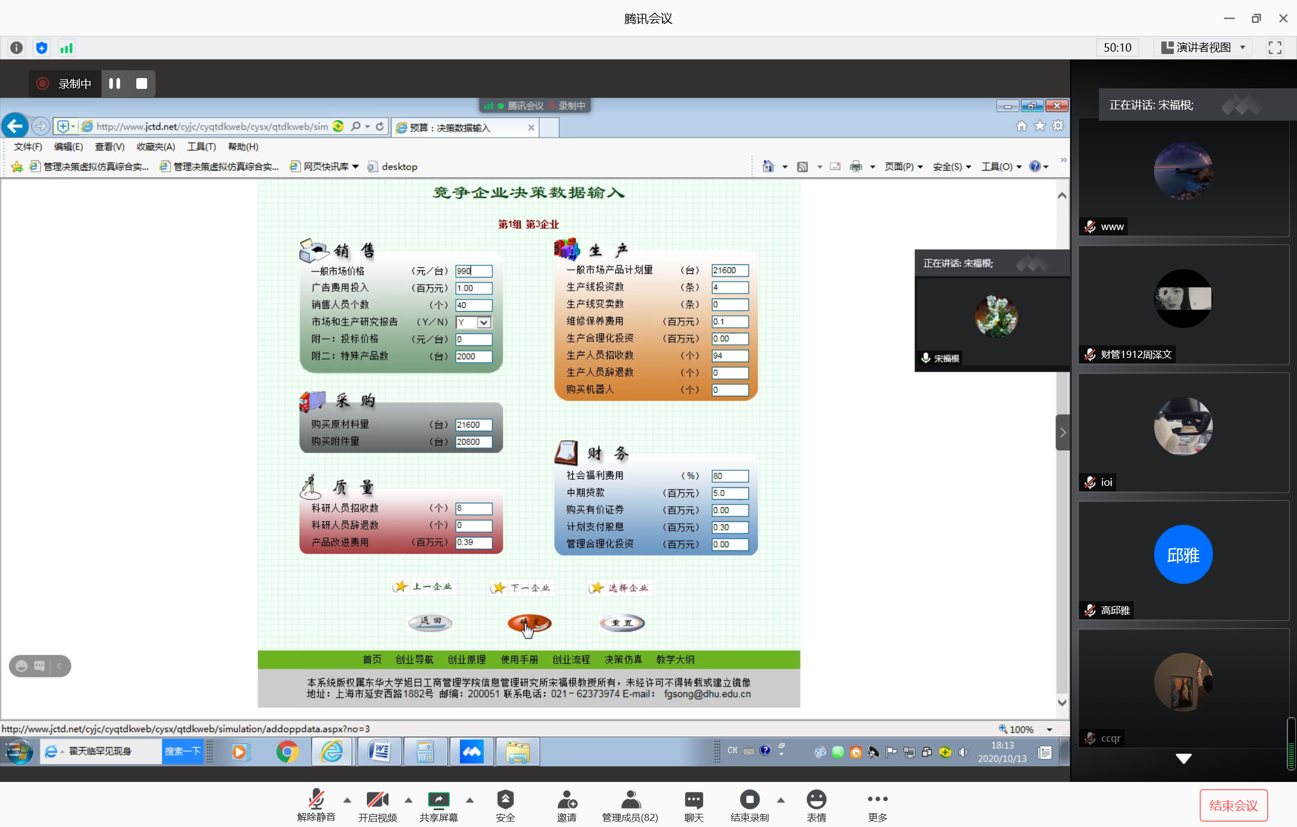Click the 一般市场价格 input field

tap(474, 271)
